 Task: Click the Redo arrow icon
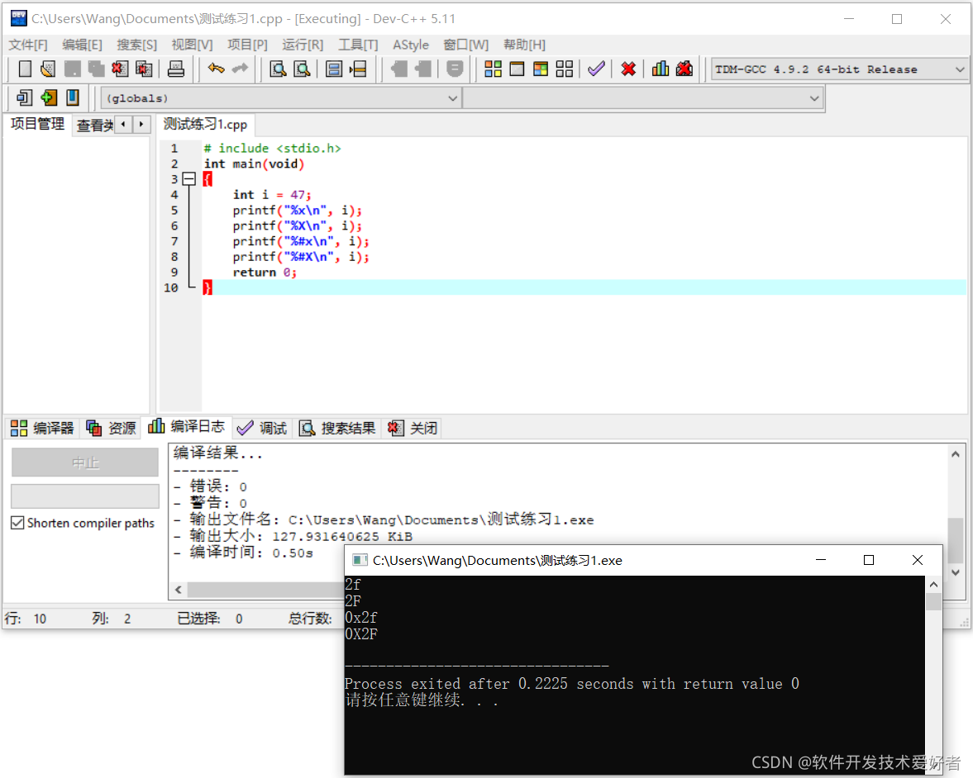240,69
